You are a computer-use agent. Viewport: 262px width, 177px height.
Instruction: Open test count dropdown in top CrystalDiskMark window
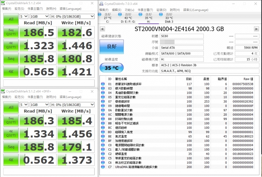pos(24,16)
